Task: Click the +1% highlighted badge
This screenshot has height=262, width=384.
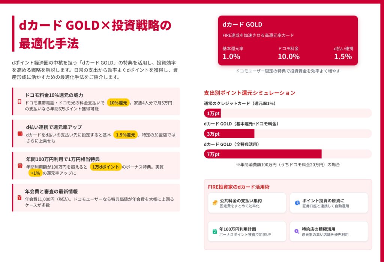Action: [36, 173]
